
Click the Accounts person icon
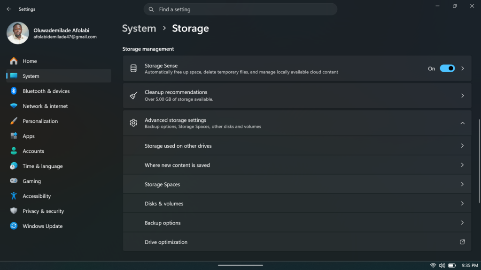tap(14, 151)
